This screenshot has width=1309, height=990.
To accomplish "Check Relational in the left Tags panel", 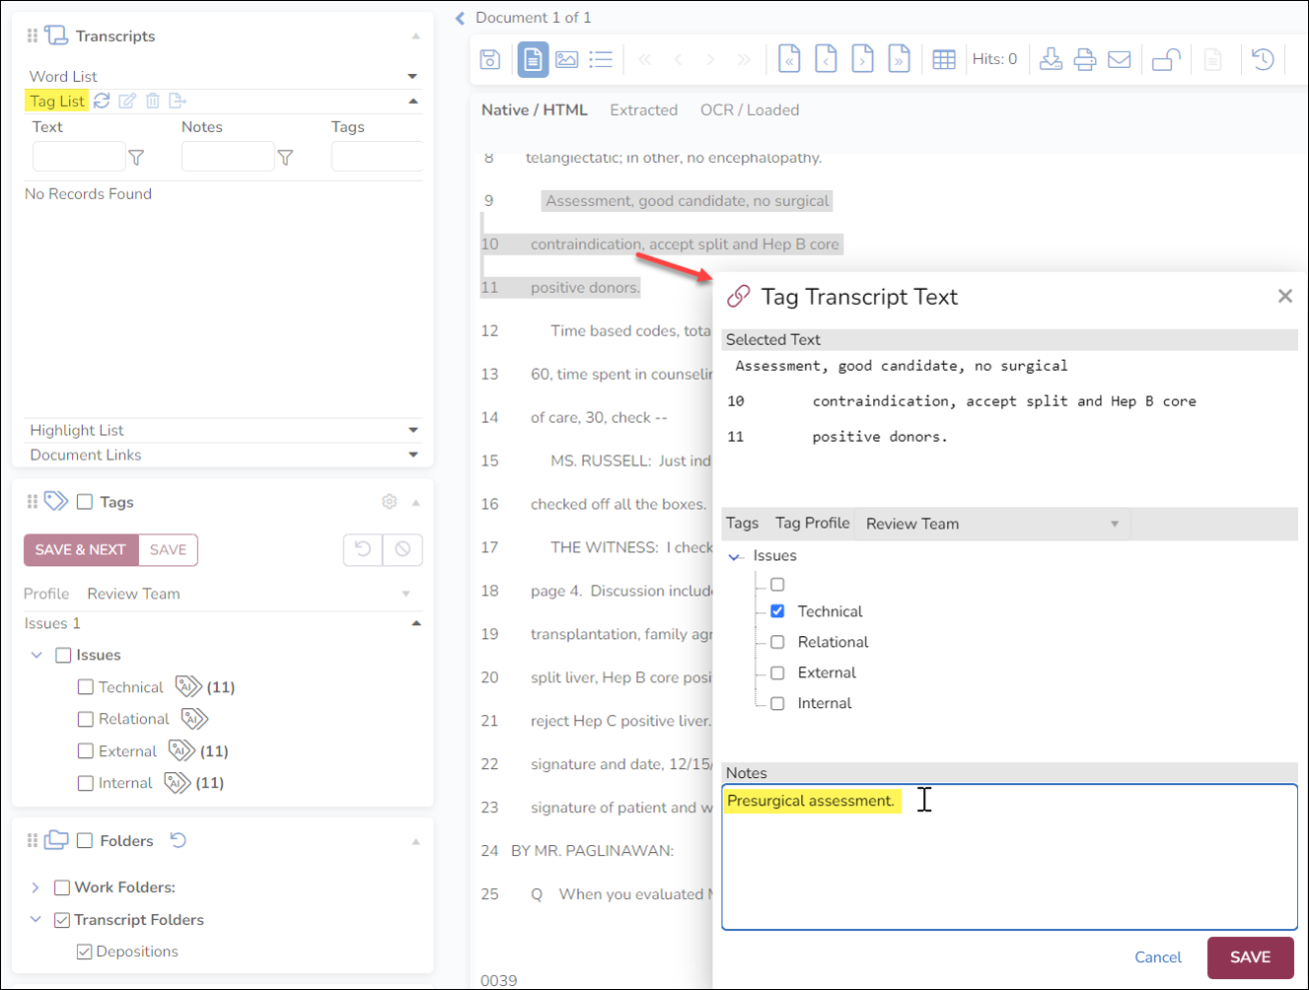I will [x=86, y=720].
